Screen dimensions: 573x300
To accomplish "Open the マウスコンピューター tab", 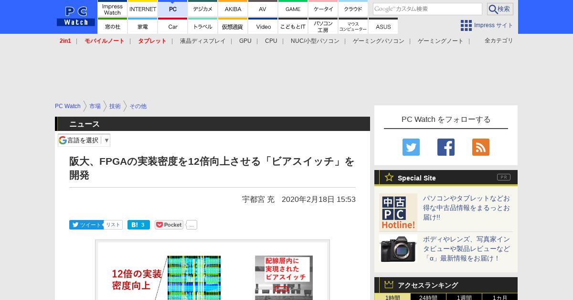I will click(353, 27).
